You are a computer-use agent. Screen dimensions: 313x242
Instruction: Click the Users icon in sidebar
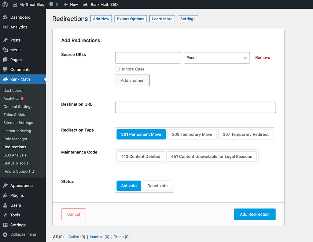[x=5, y=205]
